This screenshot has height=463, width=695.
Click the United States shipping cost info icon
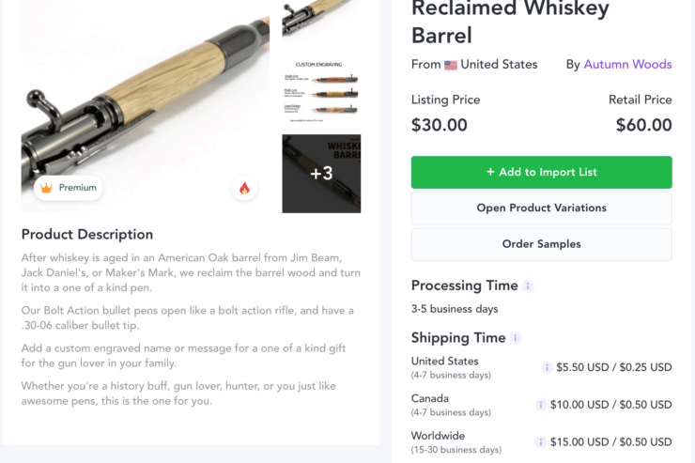tap(547, 367)
